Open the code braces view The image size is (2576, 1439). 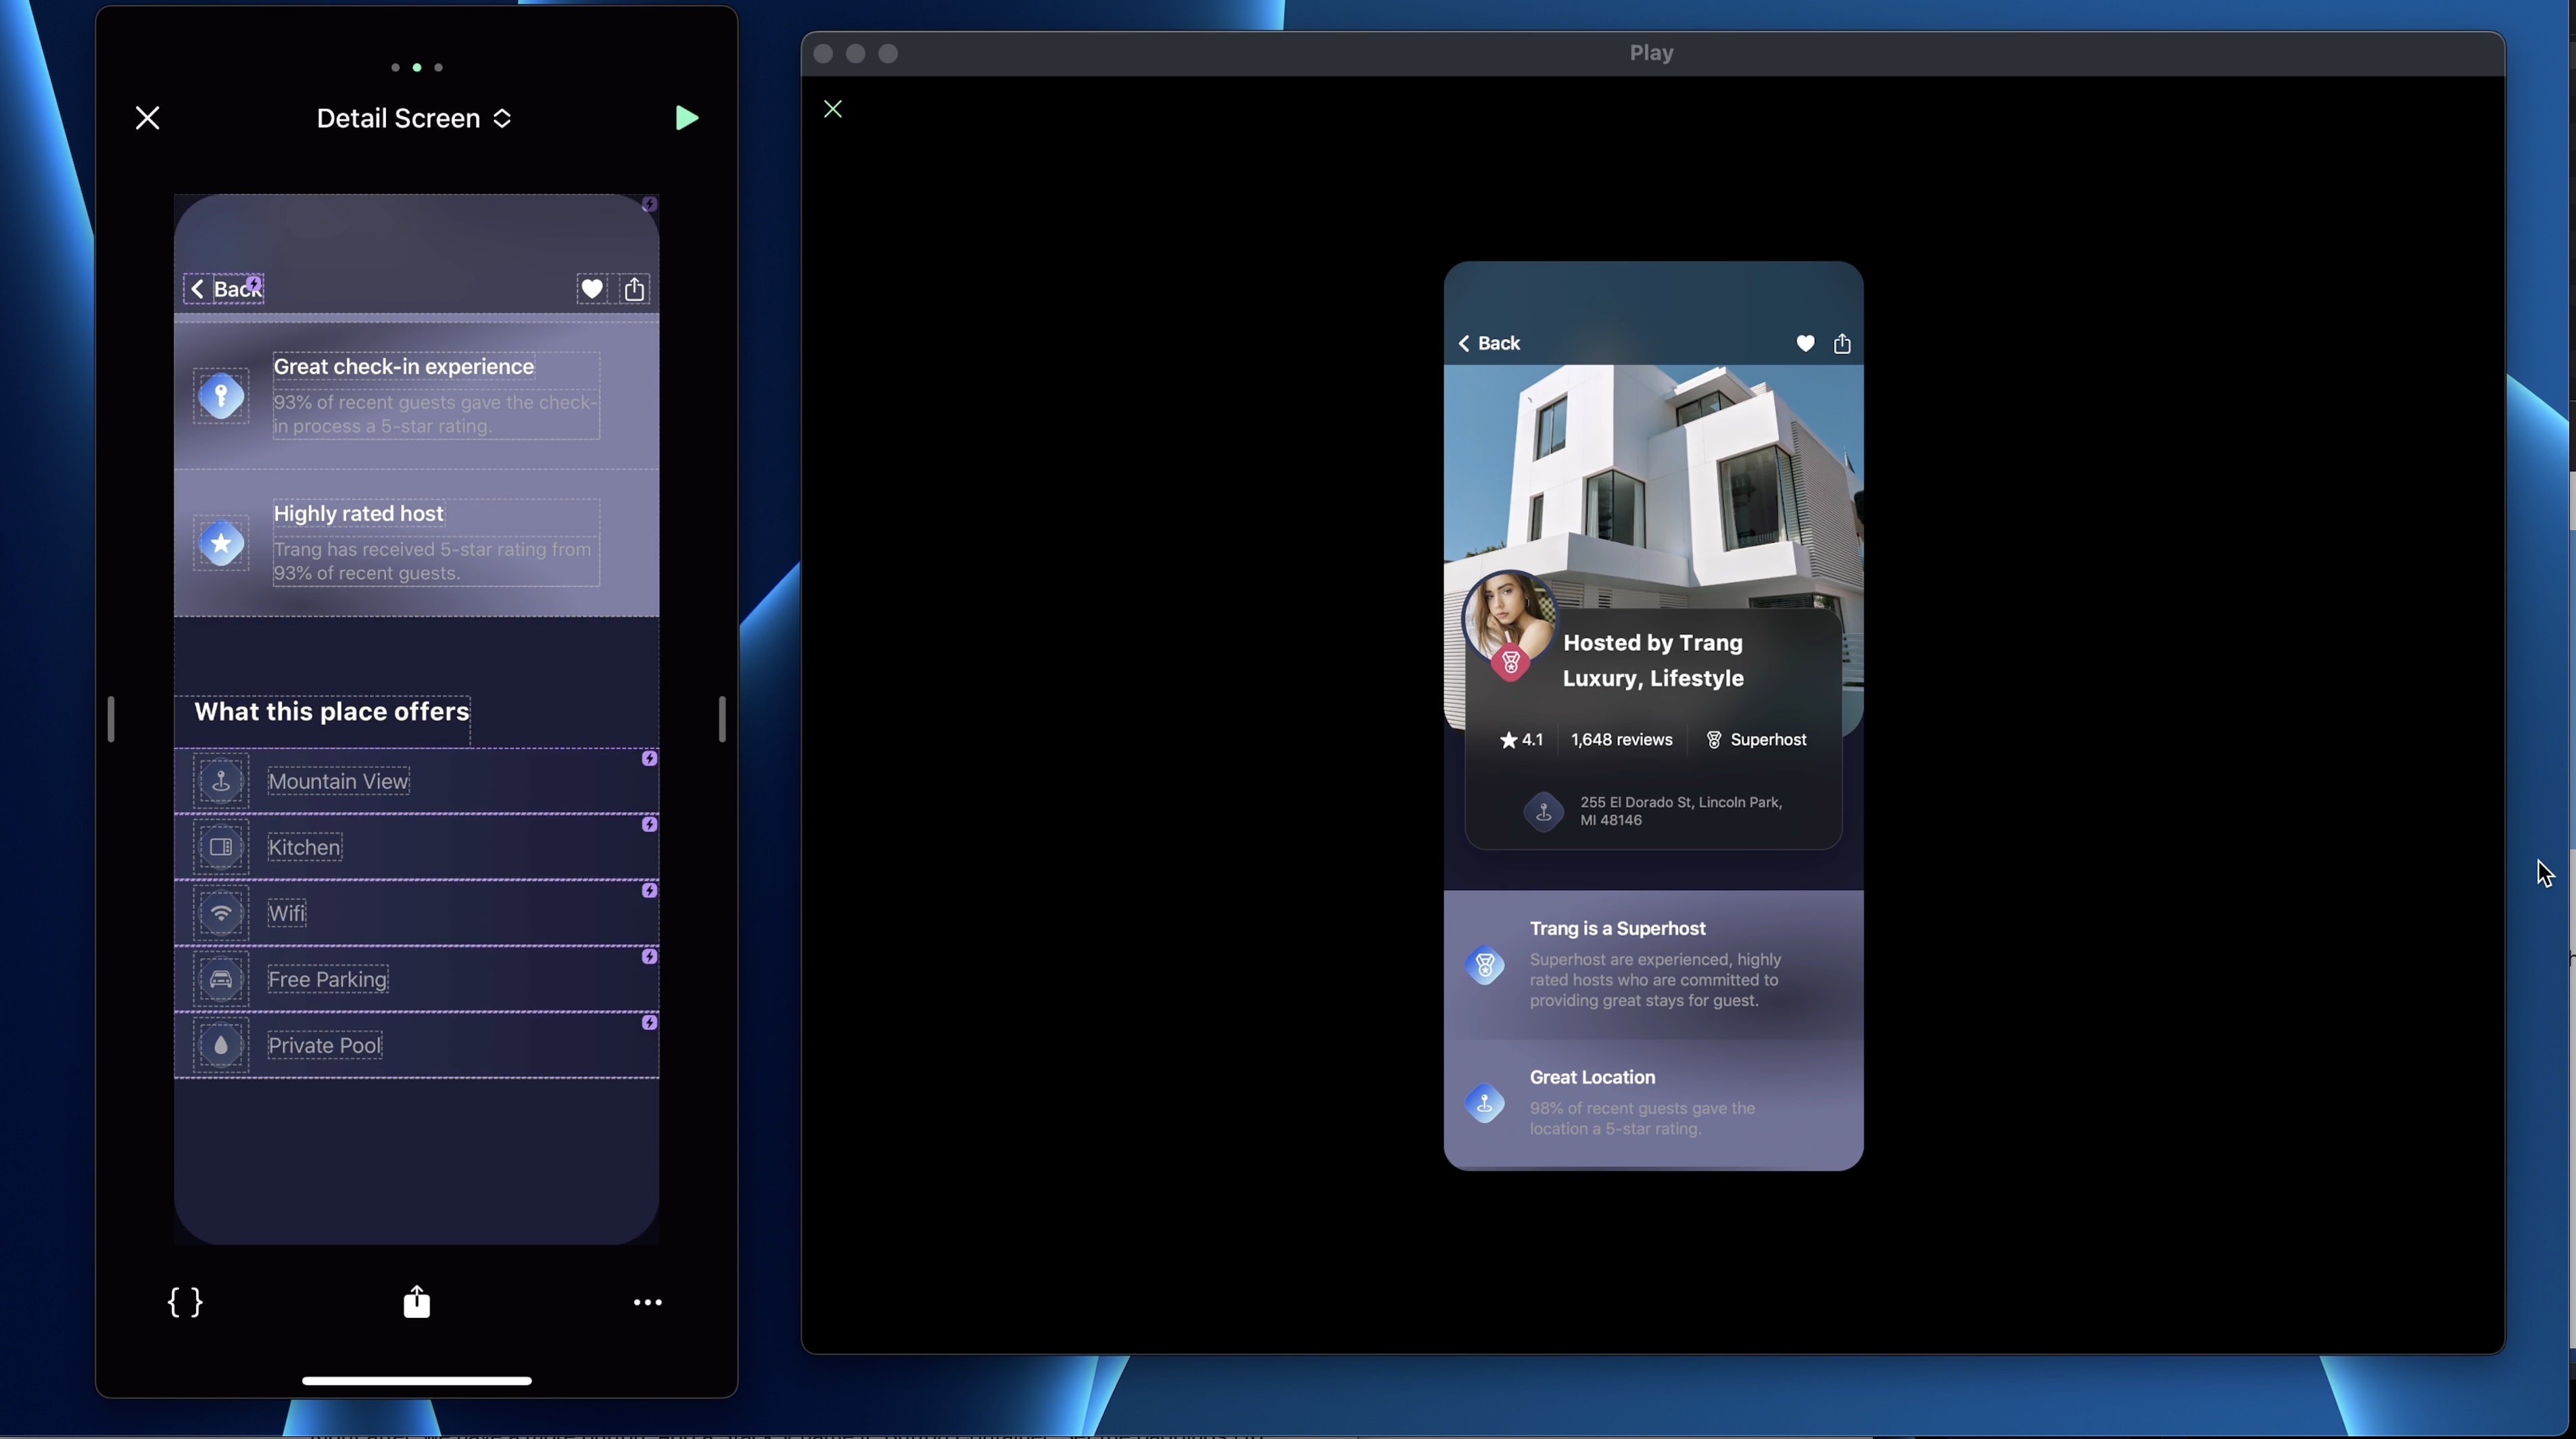point(185,1302)
